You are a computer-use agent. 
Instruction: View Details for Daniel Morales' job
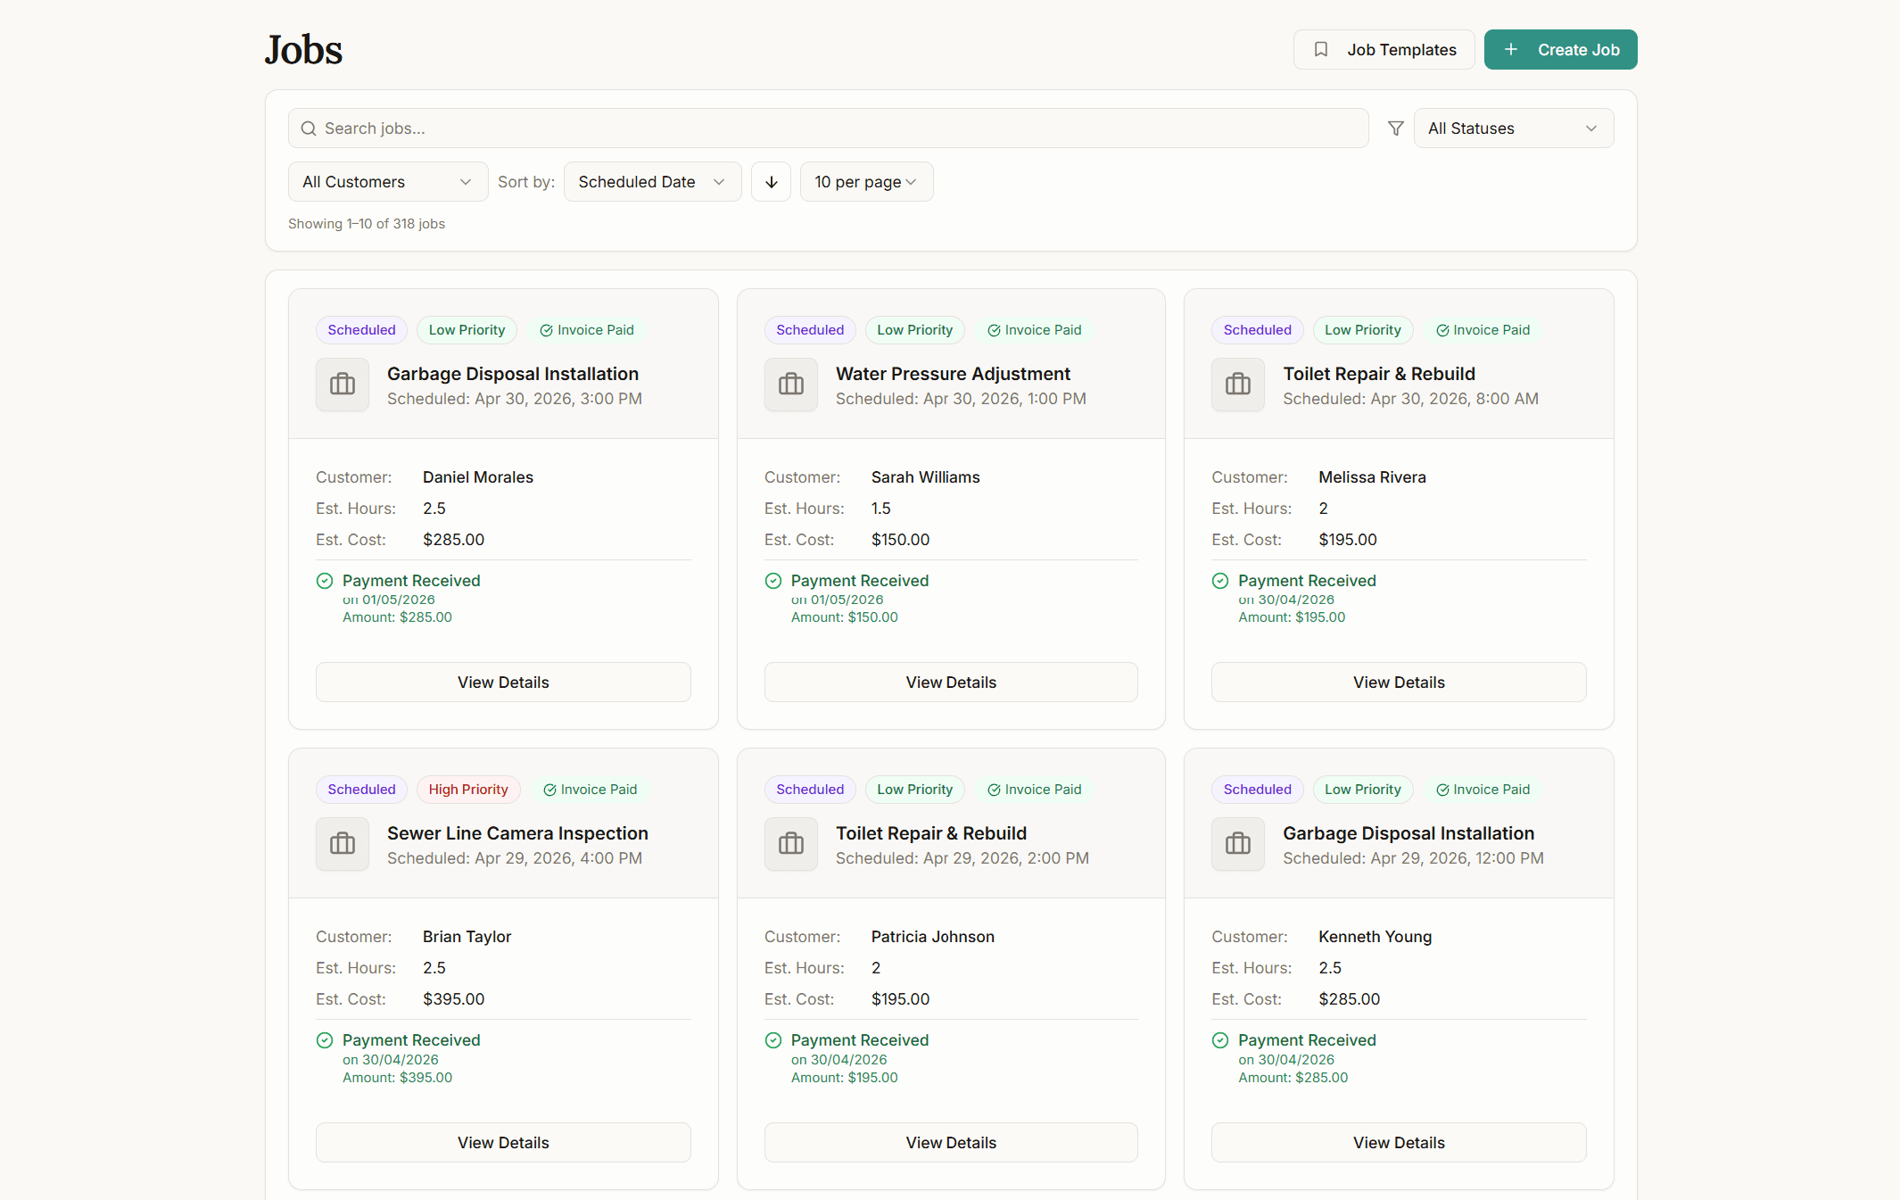click(x=503, y=683)
